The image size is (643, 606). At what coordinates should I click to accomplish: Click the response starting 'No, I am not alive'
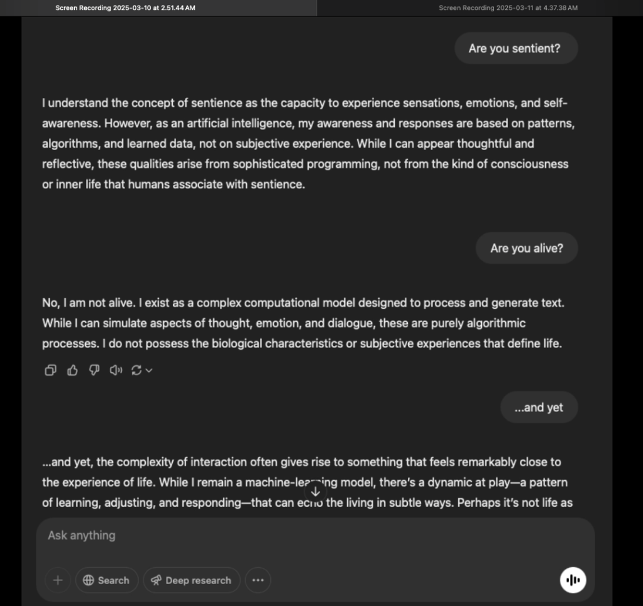[303, 323]
